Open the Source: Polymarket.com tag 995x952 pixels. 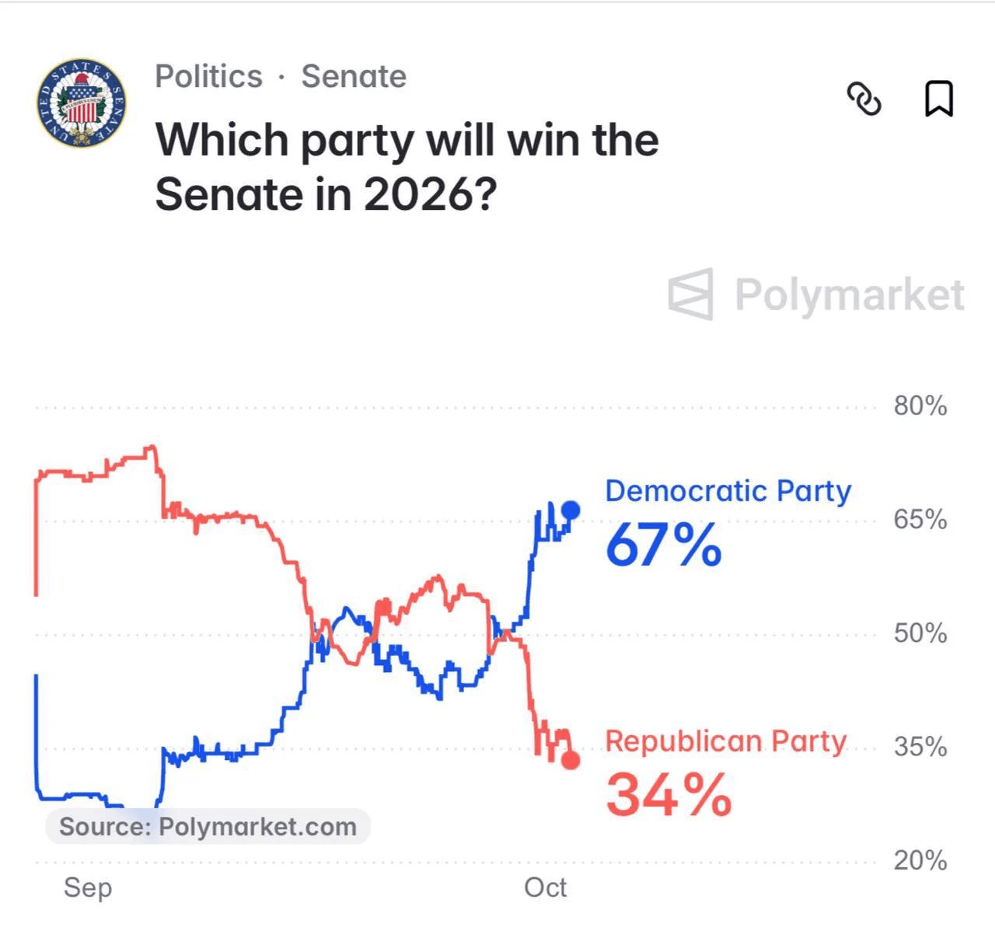coord(208,826)
